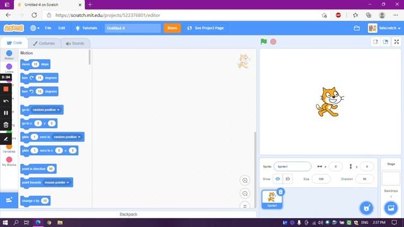The height and width of the screenshot is (227, 404).
Task: Delete Sprite1 with trash icon
Action: pos(280,192)
